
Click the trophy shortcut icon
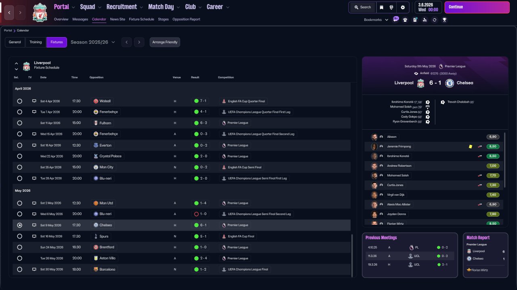click(x=444, y=20)
